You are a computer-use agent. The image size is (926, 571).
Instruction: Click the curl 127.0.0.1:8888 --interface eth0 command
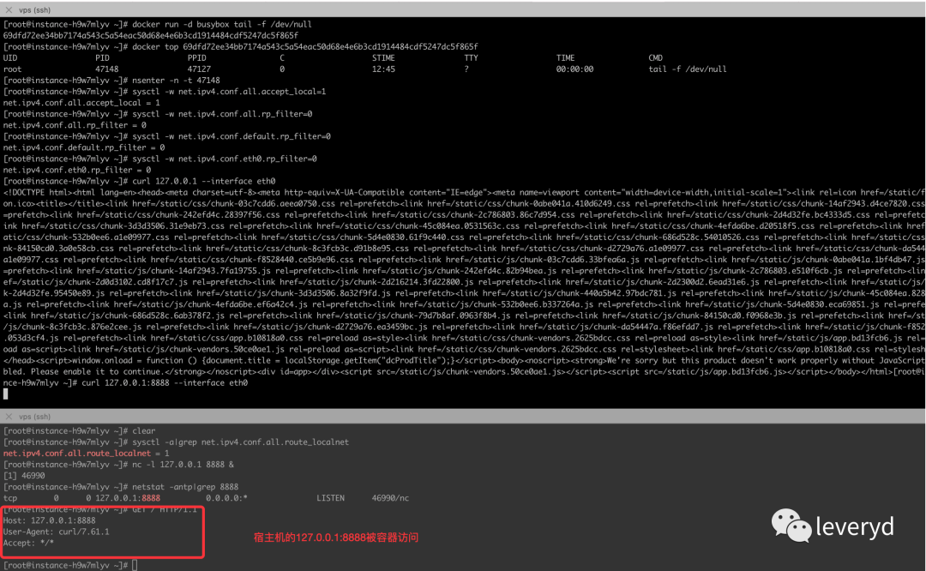pyautogui.click(x=165, y=382)
